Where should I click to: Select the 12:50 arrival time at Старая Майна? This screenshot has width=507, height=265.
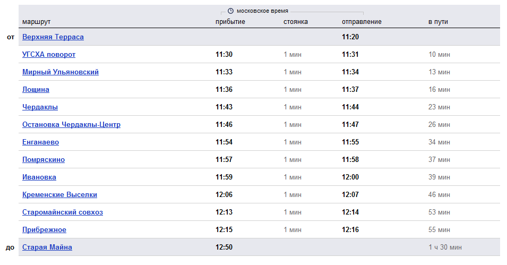pos(224,247)
